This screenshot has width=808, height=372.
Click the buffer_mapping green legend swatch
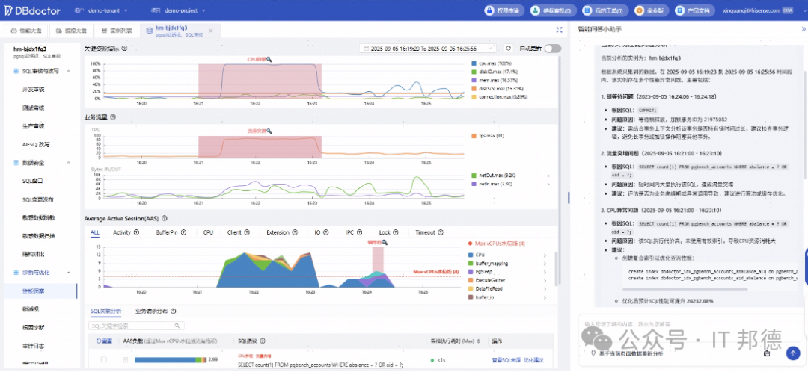[x=471, y=264]
